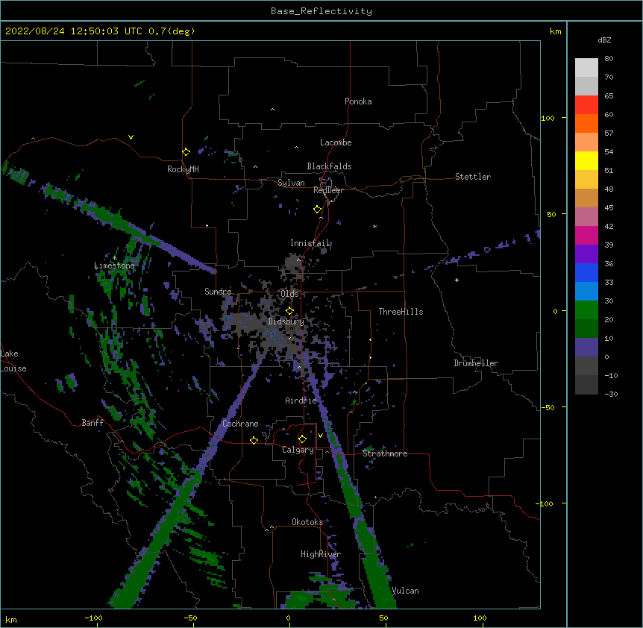Screen dimensions: 643x628
Task: Click the yellow diamond marker above Calgary label
Action: click(x=302, y=439)
